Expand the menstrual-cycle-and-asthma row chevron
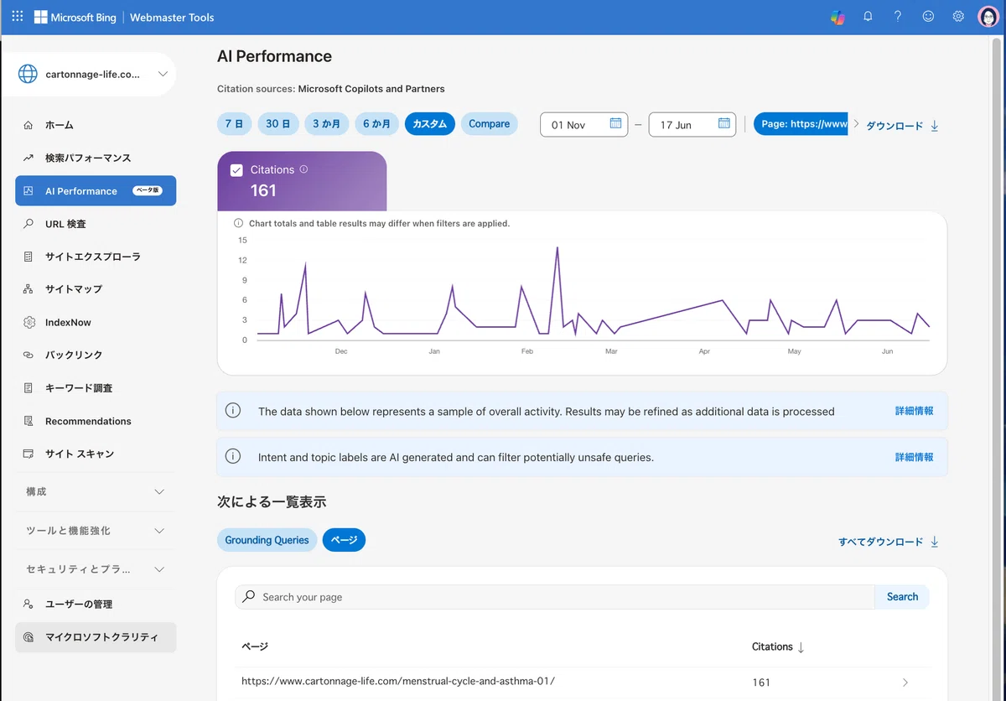The height and width of the screenshot is (701, 1006). (905, 683)
